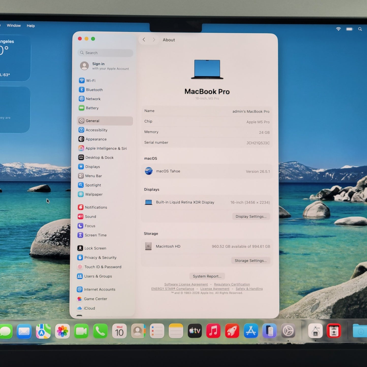Open the App Store from the Dock
367x367 pixels.
pos(251,331)
